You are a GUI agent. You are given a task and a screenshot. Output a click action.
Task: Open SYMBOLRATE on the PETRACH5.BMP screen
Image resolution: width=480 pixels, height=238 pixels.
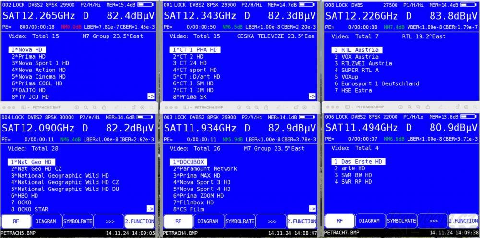point(78,221)
